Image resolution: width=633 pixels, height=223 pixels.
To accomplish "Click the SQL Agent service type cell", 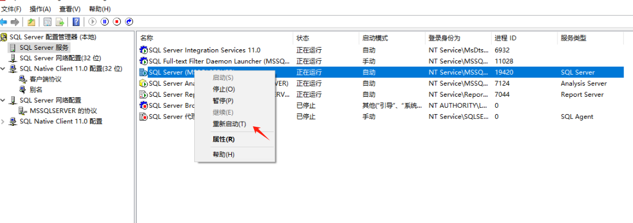I will [x=577, y=116].
